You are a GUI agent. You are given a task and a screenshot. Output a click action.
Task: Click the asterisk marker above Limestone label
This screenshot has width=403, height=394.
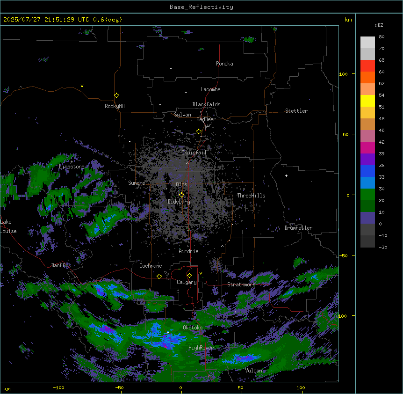tap(72, 162)
